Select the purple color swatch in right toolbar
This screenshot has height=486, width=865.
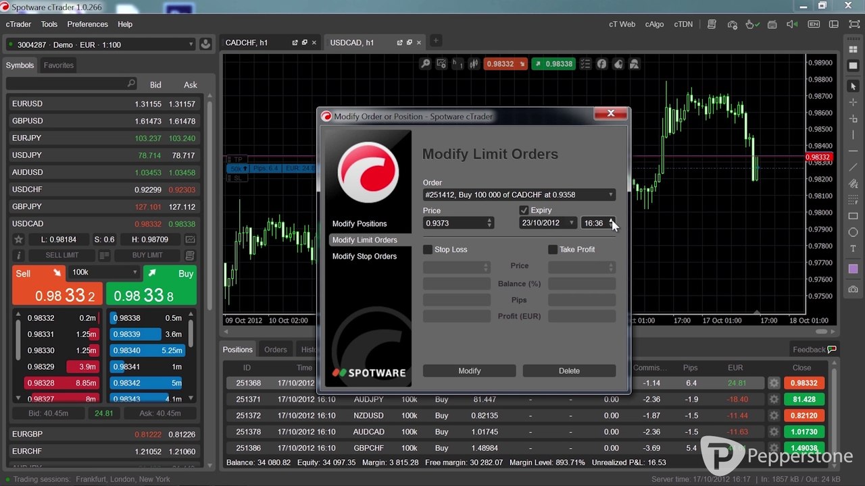click(x=853, y=269)
